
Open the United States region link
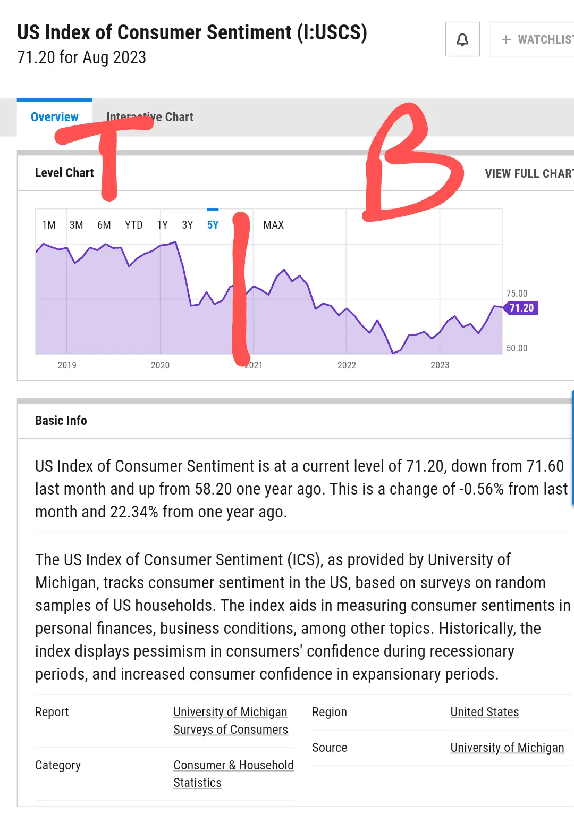[485, 712]
